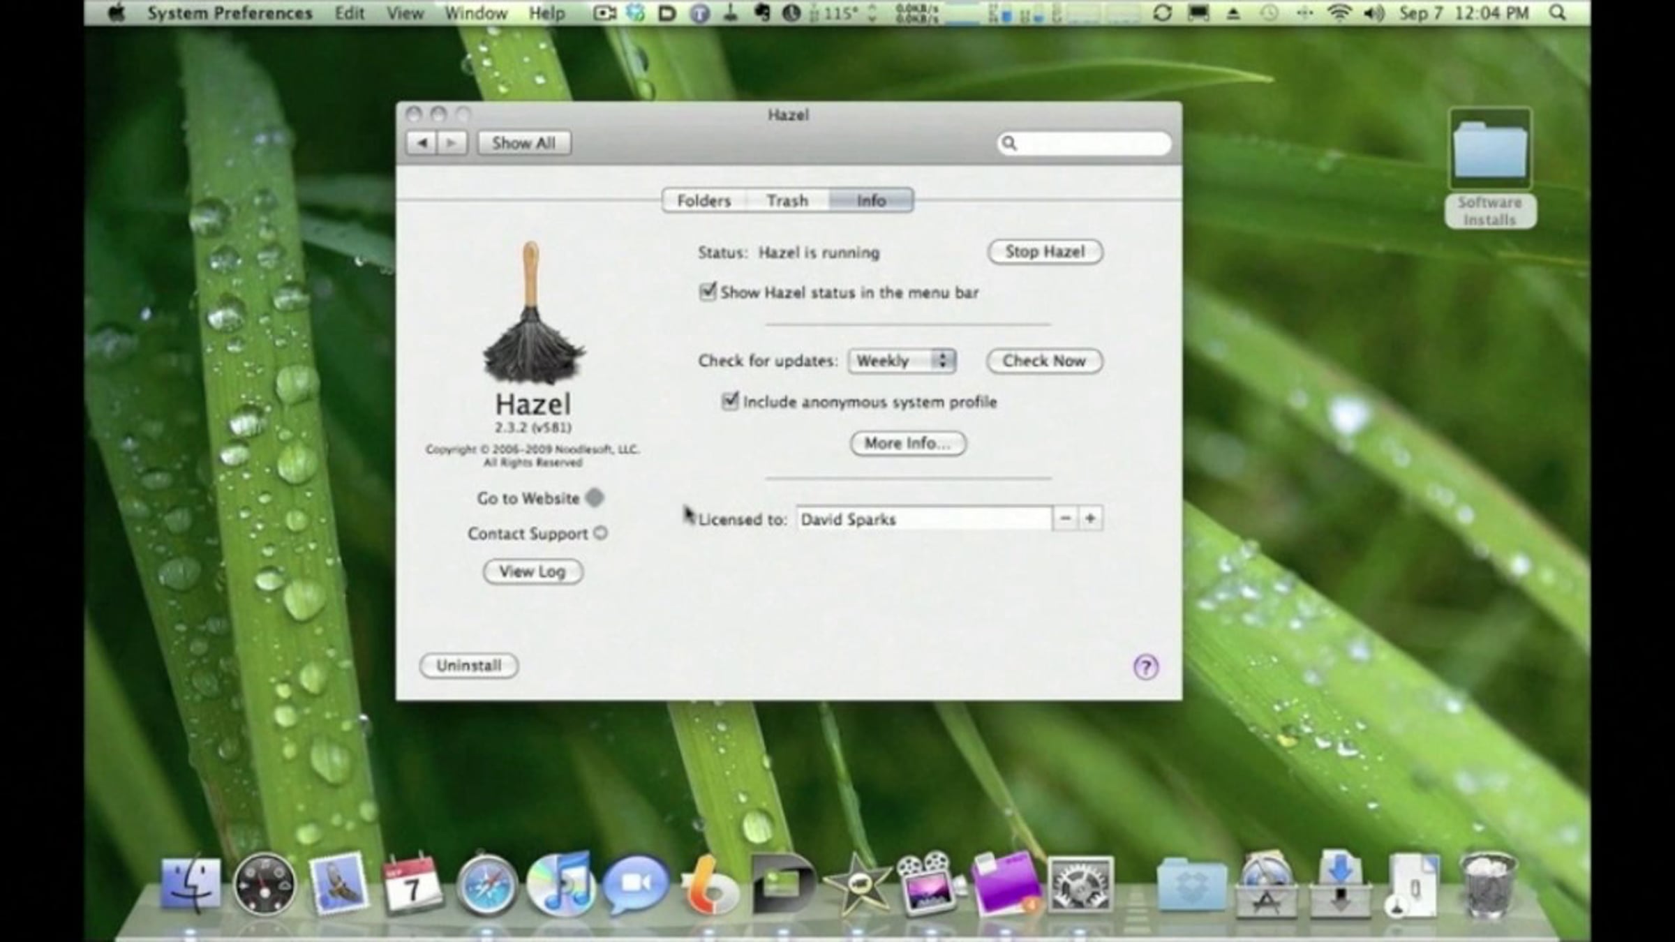Click the version text 2.3.2 (v581)
1675x942 pixels.
tap(533, 427)
